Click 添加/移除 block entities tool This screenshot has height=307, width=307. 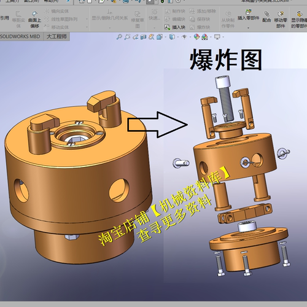click(x=203, y=11)
